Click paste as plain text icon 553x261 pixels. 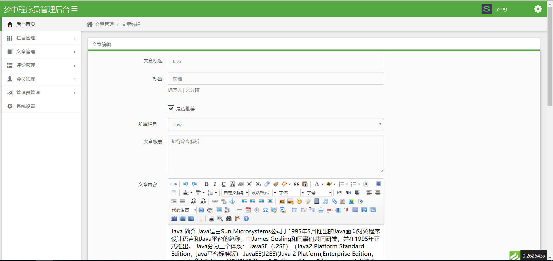[305, 184]
